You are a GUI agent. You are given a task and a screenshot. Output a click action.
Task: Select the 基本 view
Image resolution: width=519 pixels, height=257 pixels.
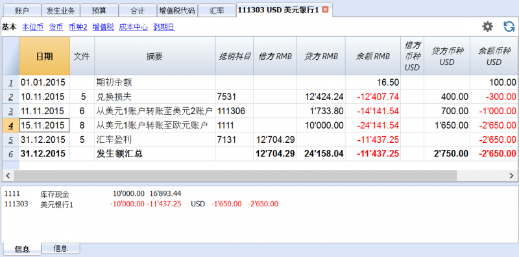pos(9,27)
